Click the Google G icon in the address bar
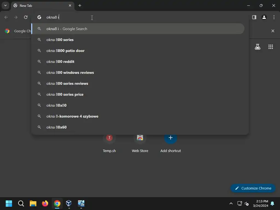Viewport: 280px width, 210px height. [39, 17]
